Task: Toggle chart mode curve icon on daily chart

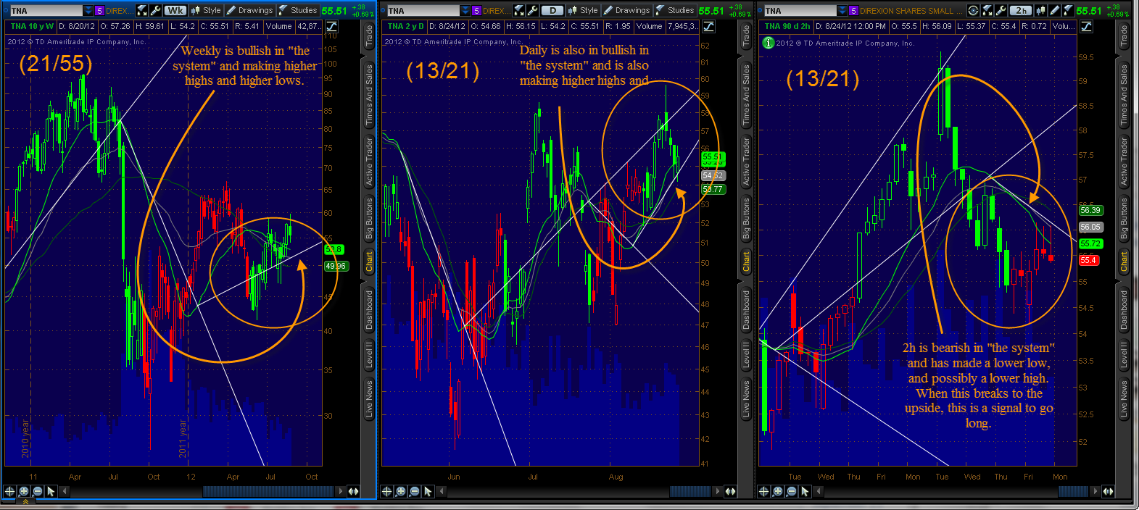Action: click(x=708, y=26)
